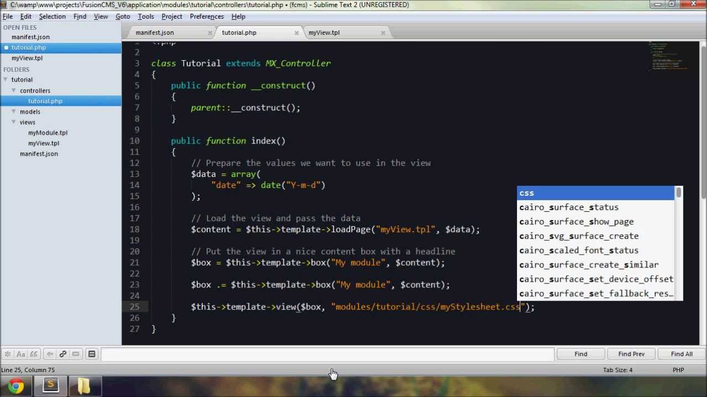Click the FOLDERS sidebar heading
The image size is (707, 397).
(x=17, y=69)
